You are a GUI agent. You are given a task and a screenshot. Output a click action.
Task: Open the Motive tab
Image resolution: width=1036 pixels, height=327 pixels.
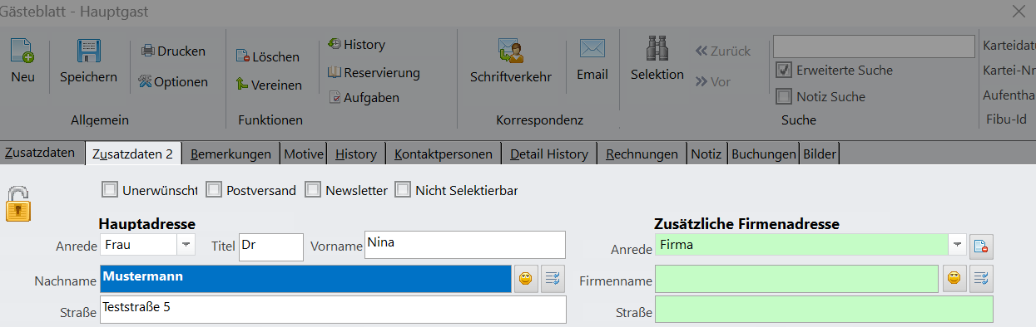pyautogui.click(x=304, y=154)
